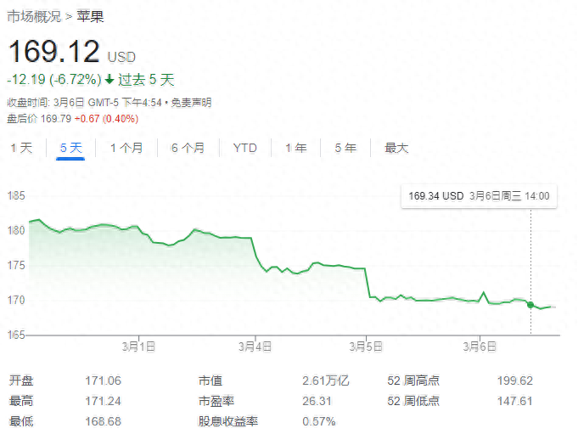Click the 52 周低点 label
The image size is (578, 434).
(413, 401)
